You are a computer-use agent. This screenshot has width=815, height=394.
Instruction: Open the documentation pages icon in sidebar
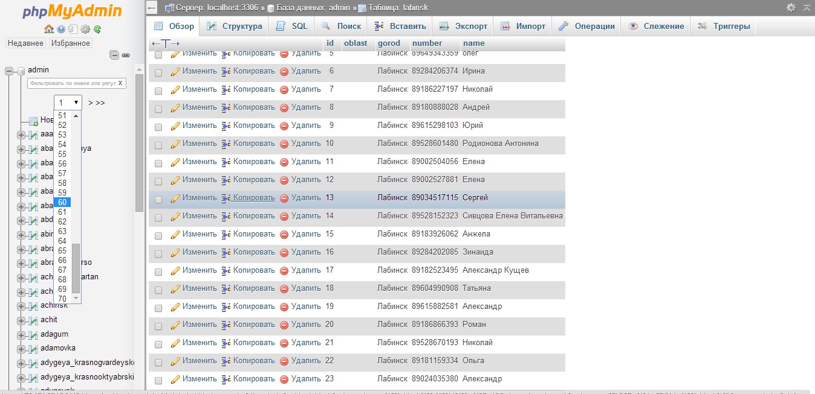(73, 29)
